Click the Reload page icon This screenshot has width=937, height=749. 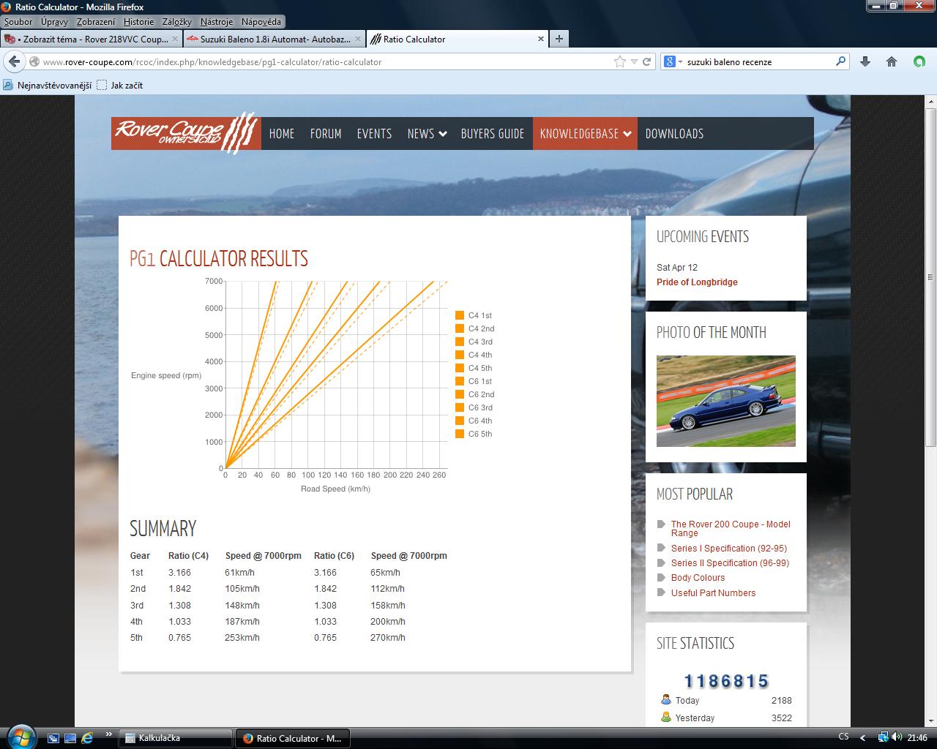(647, 62)
